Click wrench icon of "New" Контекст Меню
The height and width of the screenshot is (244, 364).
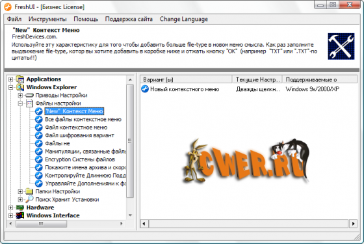pos(39,111)
